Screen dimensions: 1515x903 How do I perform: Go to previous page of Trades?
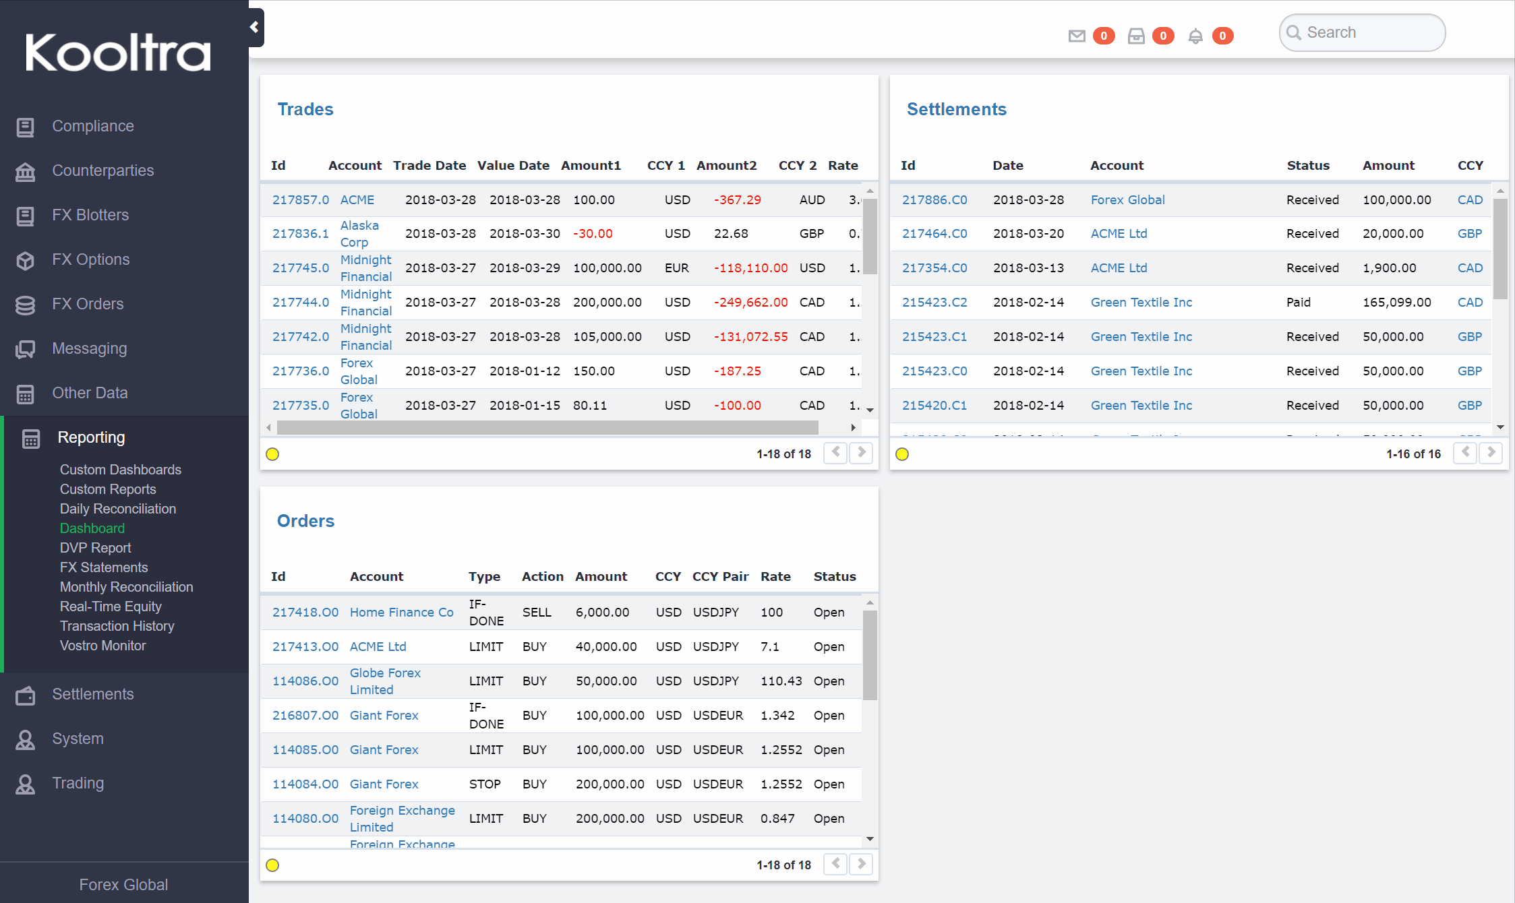pyautogui.click(x=835, y=453)
